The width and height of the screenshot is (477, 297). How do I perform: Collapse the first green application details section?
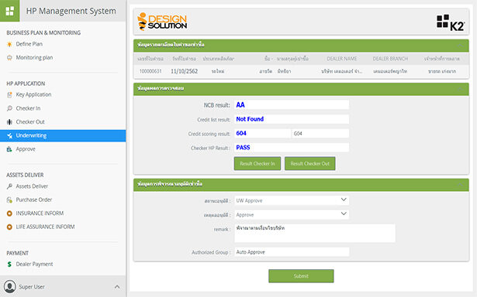pyautogui.click(x=460, y=46)
